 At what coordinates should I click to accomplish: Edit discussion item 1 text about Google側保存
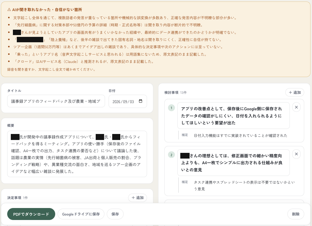(x=233, y=116)
